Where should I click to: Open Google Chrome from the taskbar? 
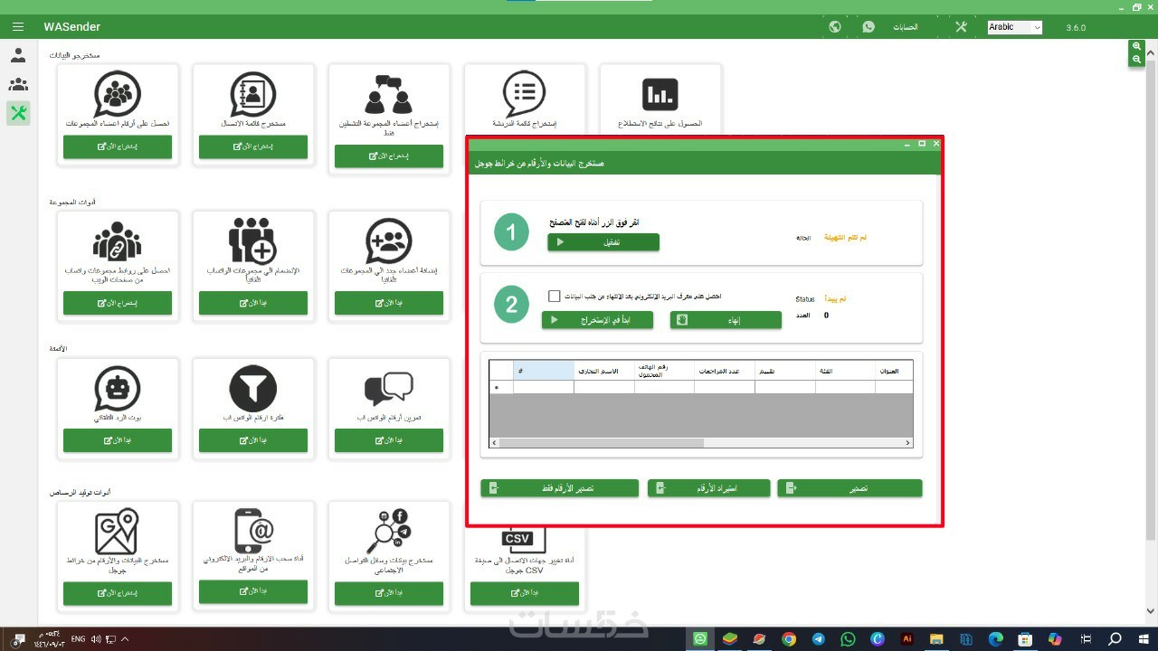click(x=789, y=639)
